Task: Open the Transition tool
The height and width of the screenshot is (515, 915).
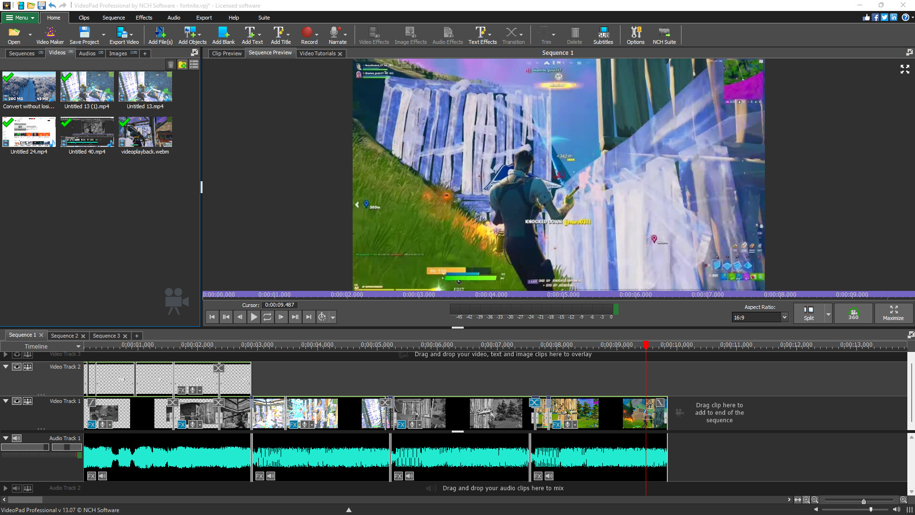Action: coord(513,35)
